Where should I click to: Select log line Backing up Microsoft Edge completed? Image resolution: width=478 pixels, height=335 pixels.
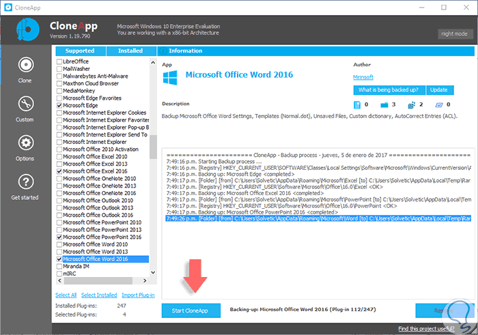point(231,174)
